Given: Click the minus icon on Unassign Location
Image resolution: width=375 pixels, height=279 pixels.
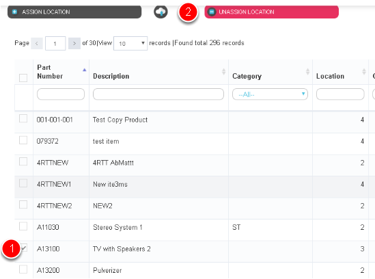Looking at the screenshot, I should (x=212, y=12).
